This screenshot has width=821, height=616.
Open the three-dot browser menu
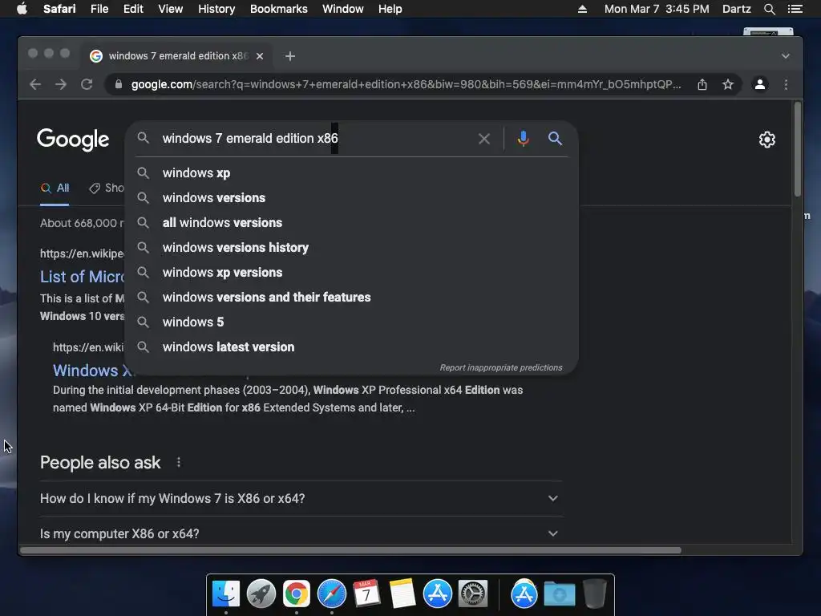click(x=786, y=84)
